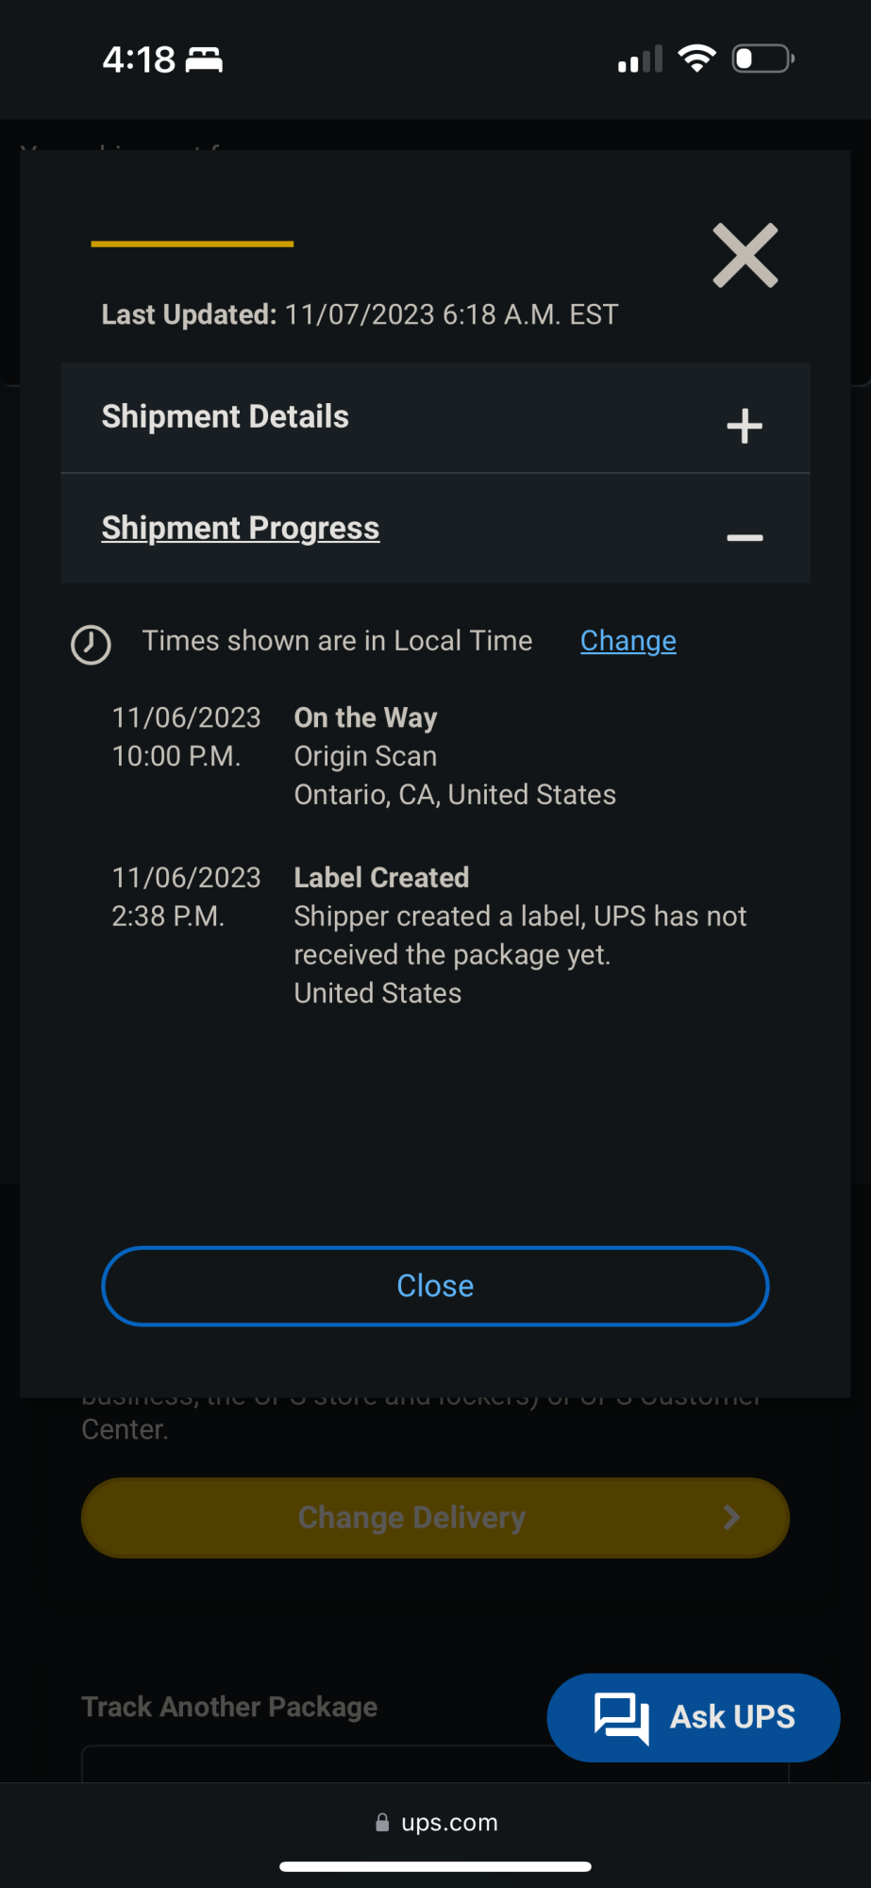Image resolution: width=871 pixels, height=1888 pixels.
Task: Tap the cellular signal bars icon
Action: [x=640, y=60]
